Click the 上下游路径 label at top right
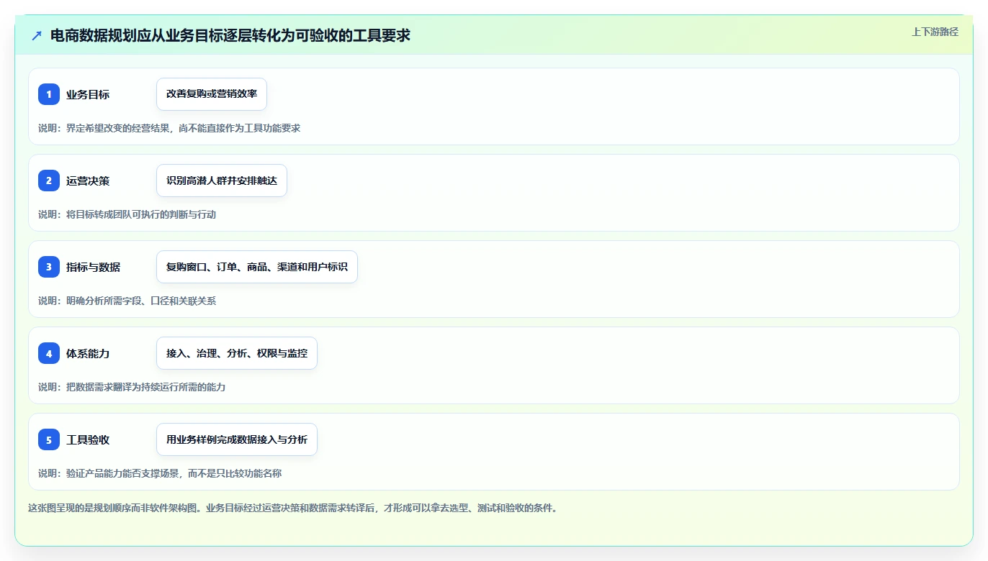Screen dimensions: 988x561 (935, 32)
